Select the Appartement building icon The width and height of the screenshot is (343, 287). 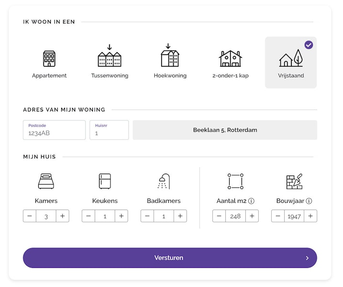(49, 59)
